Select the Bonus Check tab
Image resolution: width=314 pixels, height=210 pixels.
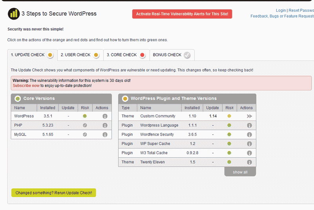172,55
